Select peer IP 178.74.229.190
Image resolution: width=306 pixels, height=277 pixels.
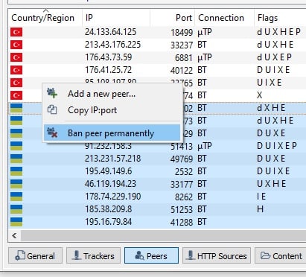tap(112, 197)
